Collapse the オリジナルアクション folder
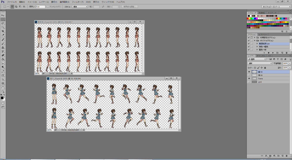The image size is (292, 160). coord(254,41)
